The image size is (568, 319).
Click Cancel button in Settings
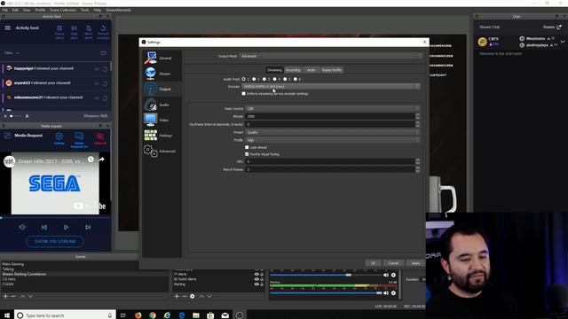[393, 263]
